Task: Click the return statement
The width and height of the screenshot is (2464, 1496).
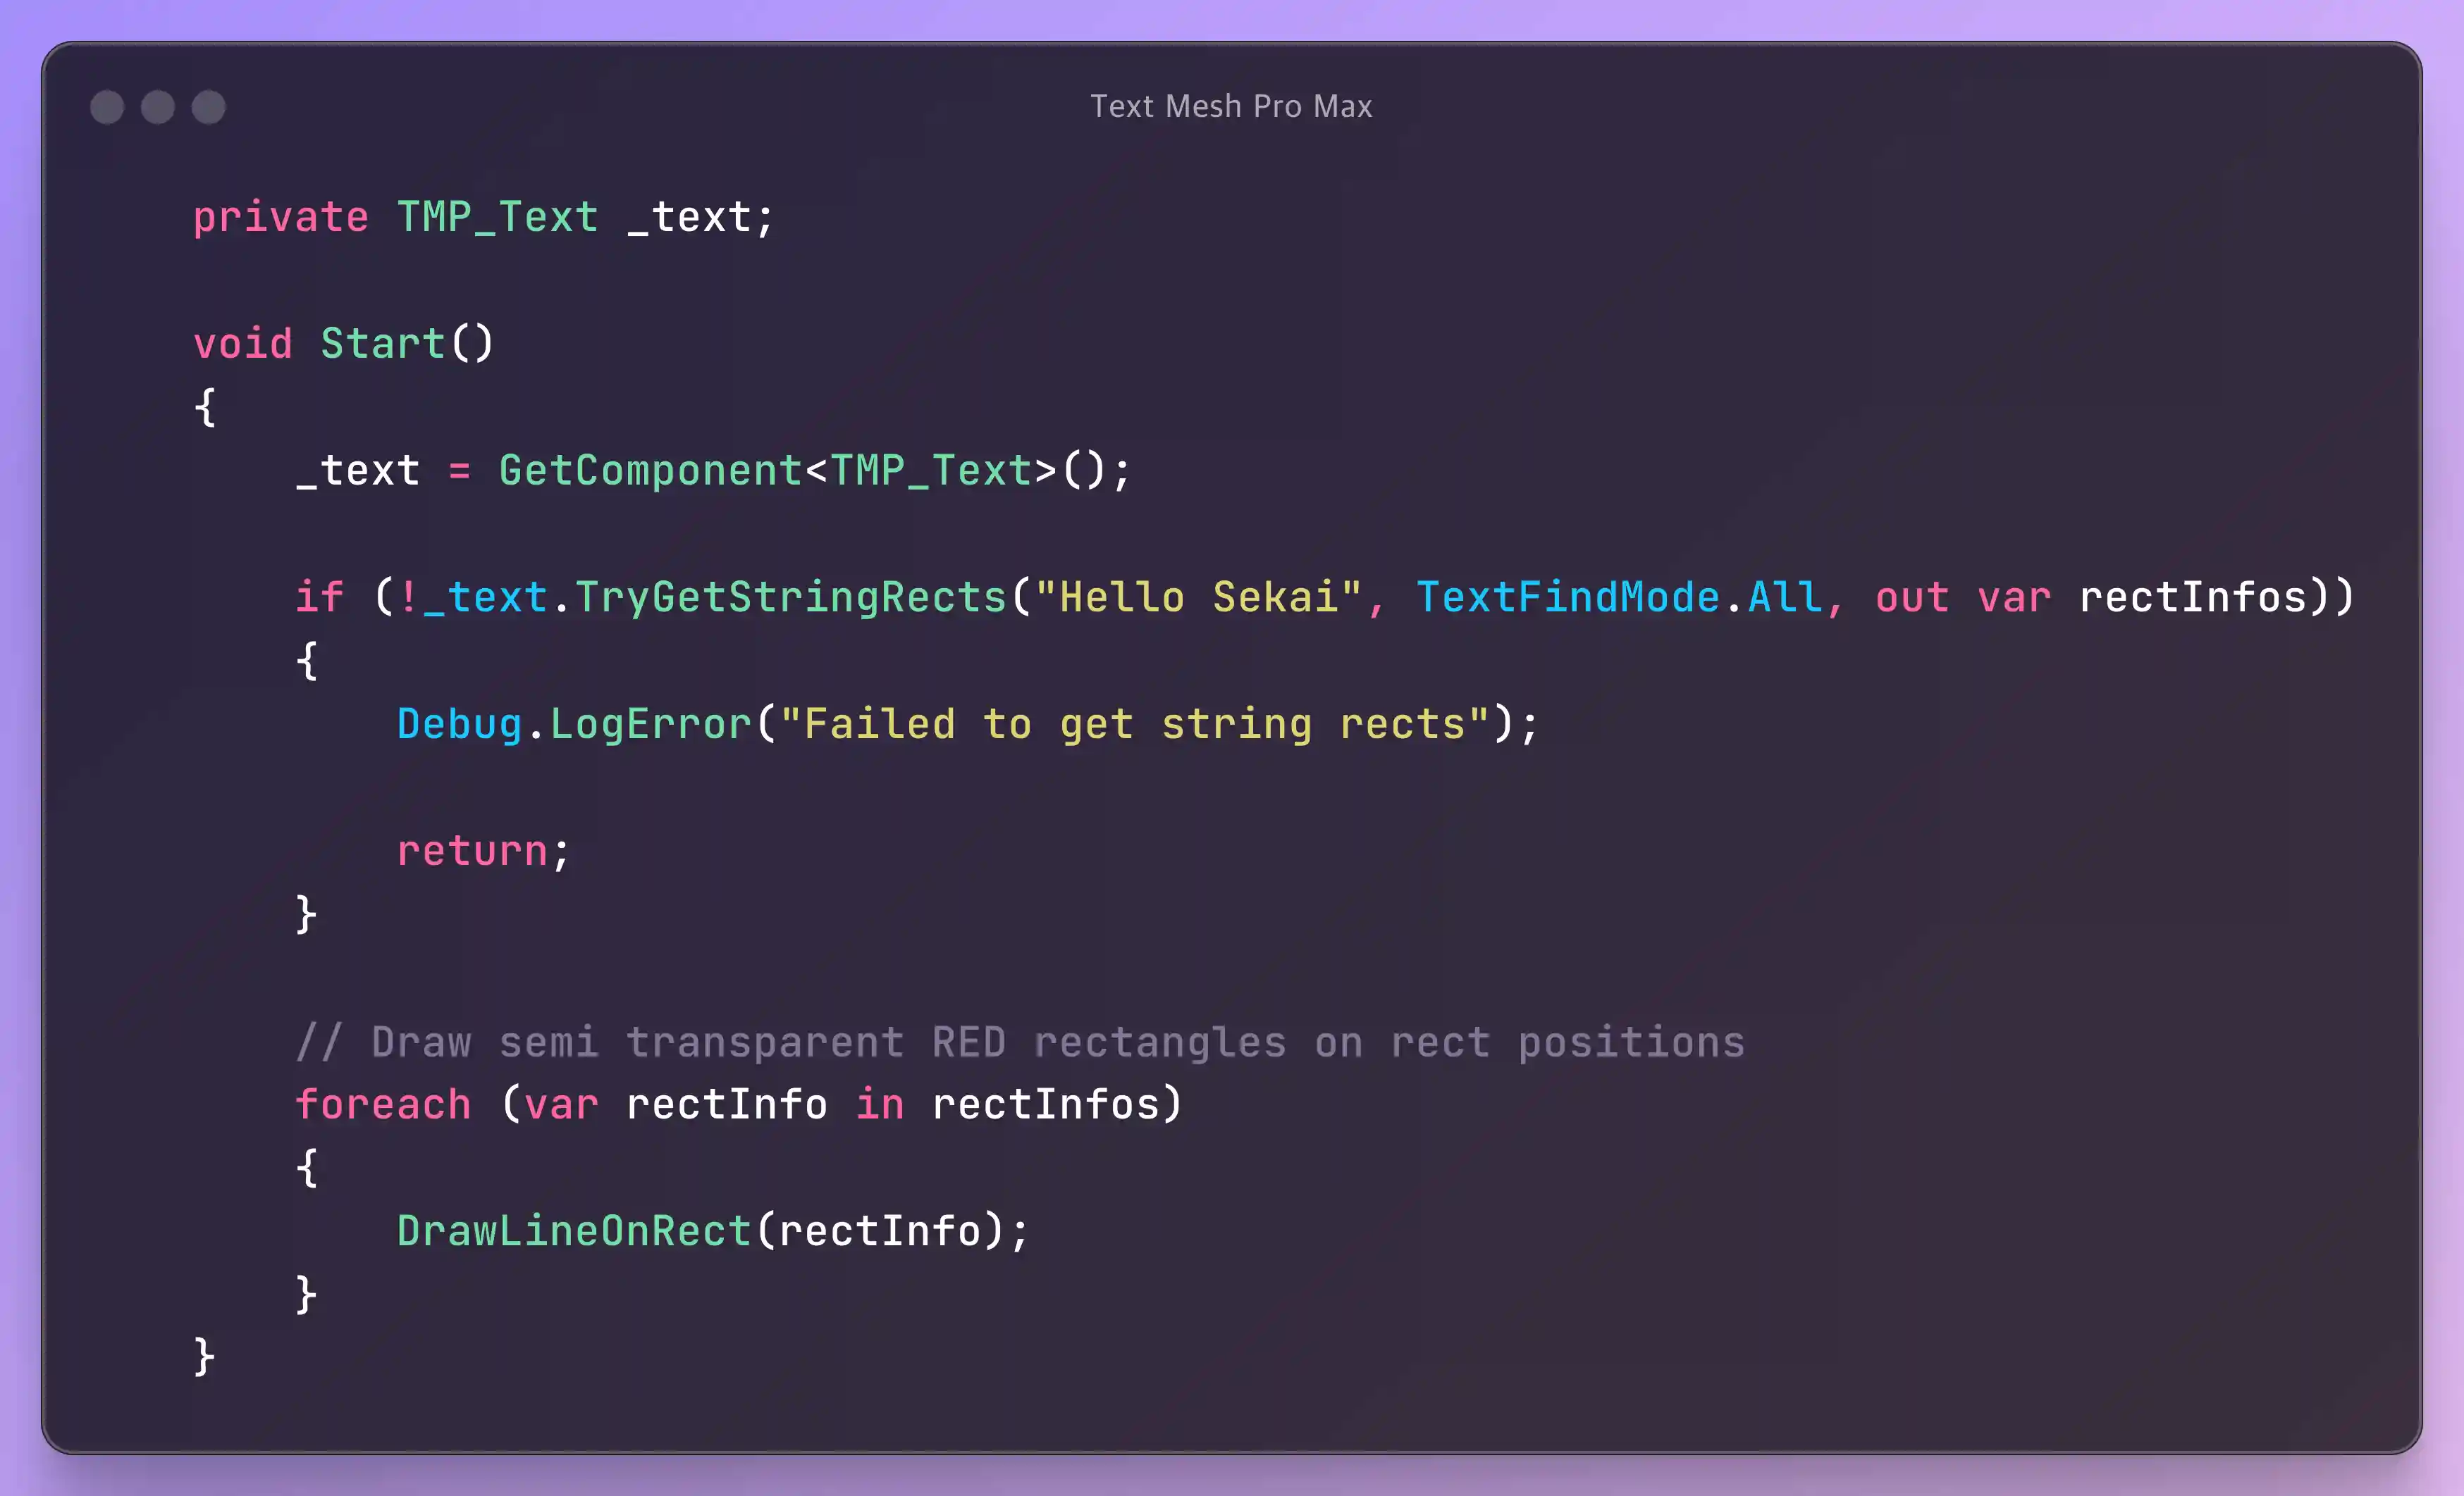Action: click(x=472, y=850)
